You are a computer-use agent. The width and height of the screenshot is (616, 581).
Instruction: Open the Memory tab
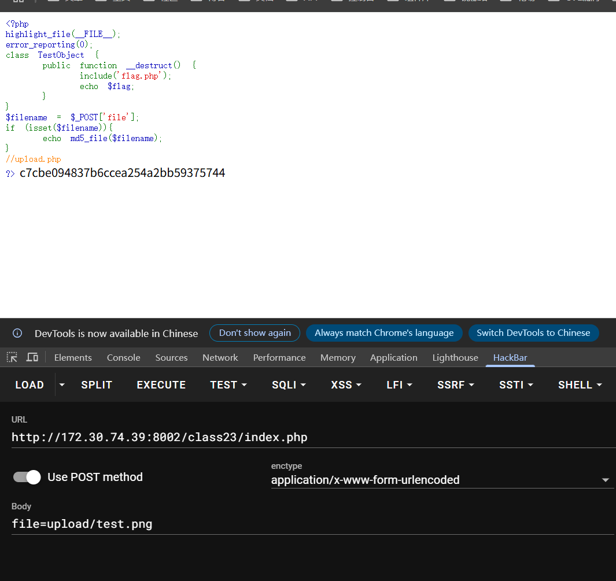(338, 358)
